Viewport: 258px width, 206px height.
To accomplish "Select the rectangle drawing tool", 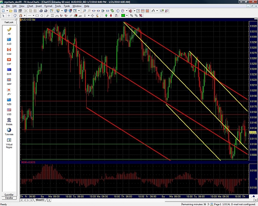I will [x=37, y=16].
